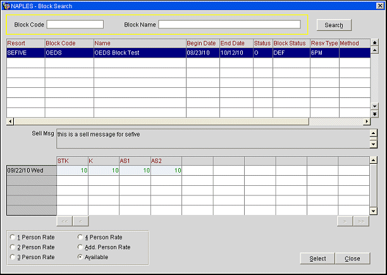Click the Sell Msg scroll up arrow
The height and width of the screenshot is (275, 387).
tap(373, 133)
